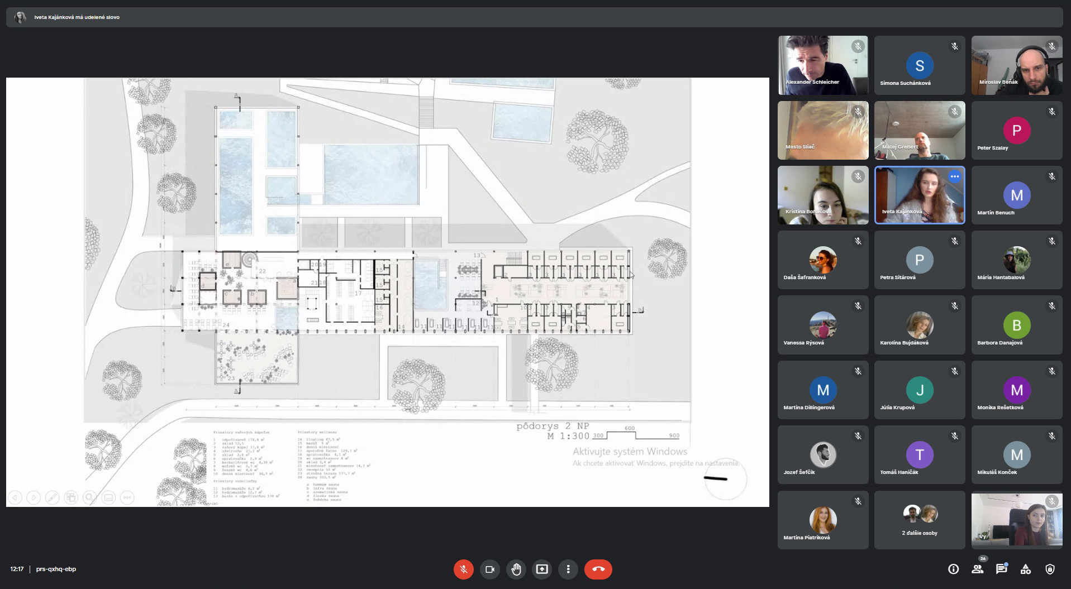Open more options in presentation toolbar
The width and height of the screenshot is (1071, 589).
pyautogui.click(x=127, y=497)
